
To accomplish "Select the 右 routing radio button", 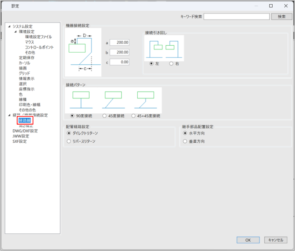I will click(171, 63).
